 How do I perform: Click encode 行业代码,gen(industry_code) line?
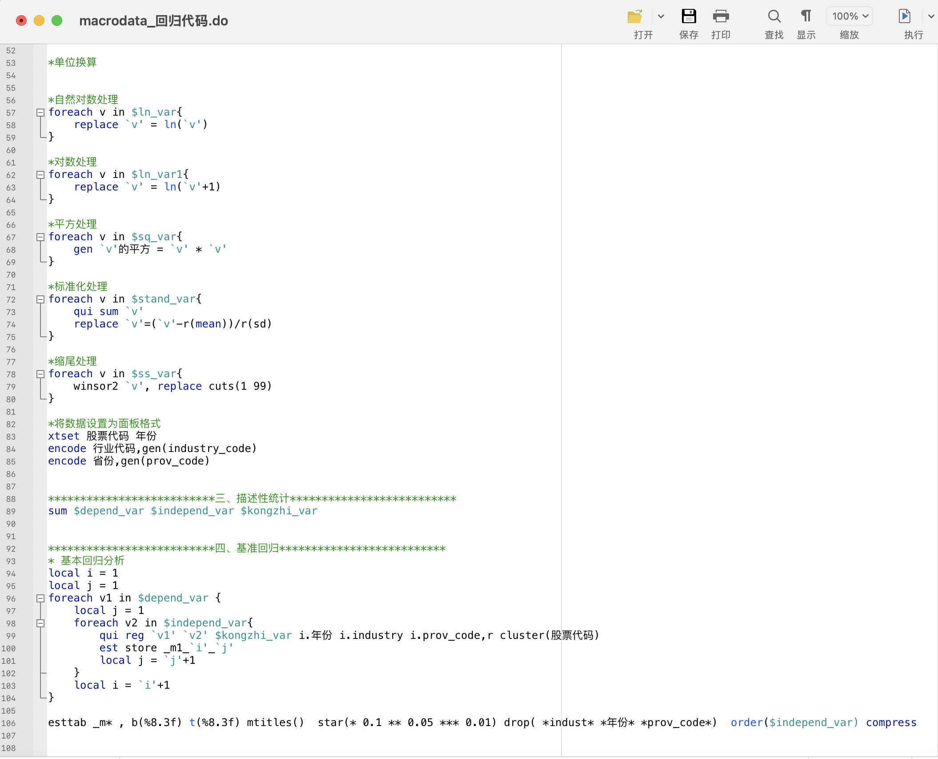pyautogui.click(x=152, y=448)
